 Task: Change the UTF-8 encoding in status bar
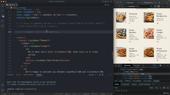click(74, 94)
